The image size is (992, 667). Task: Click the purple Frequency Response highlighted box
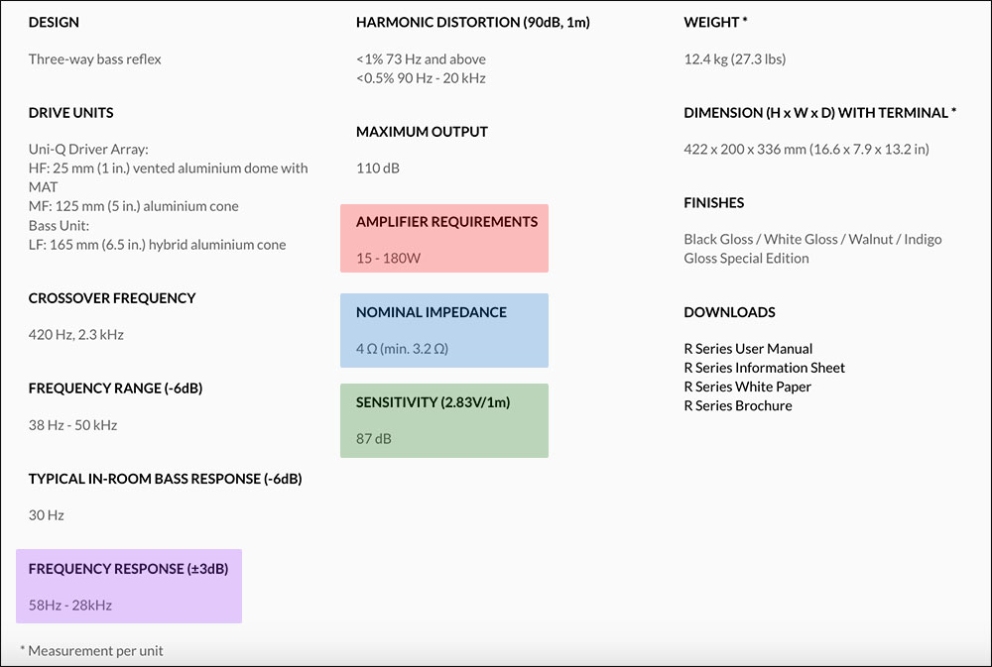pos(128,586)
